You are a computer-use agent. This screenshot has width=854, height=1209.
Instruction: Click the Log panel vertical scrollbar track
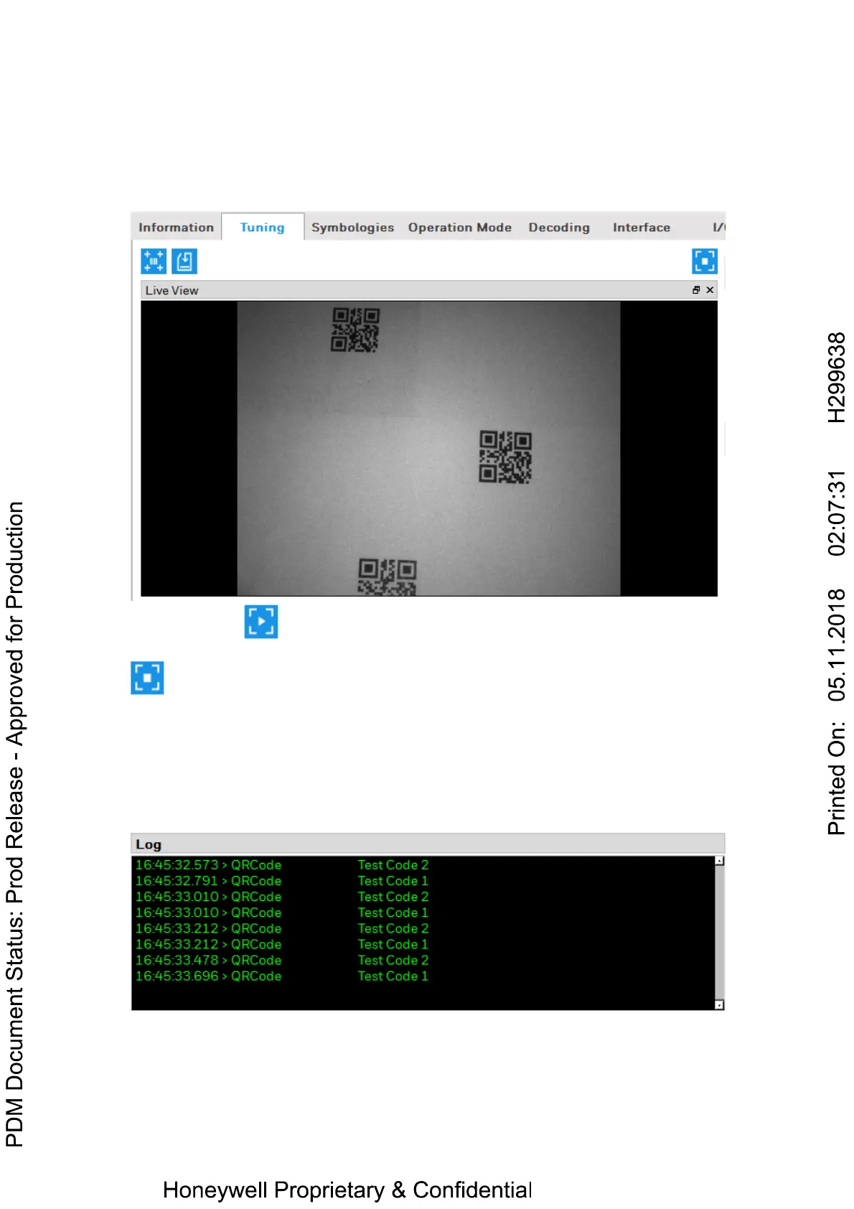[719, 933]
